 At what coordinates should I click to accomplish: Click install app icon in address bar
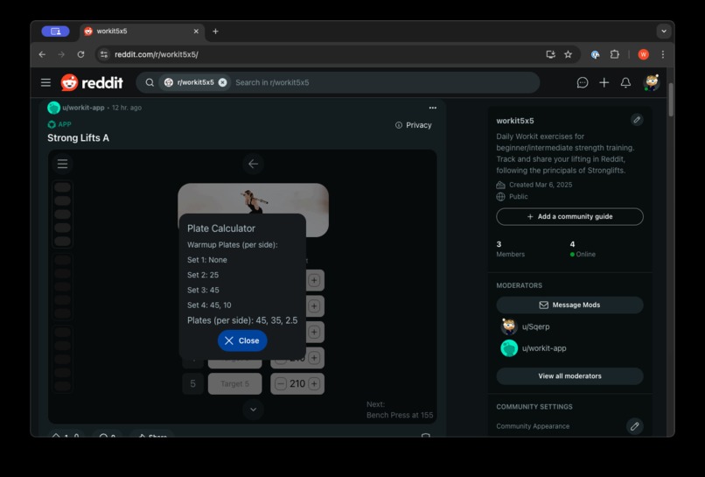550,54
